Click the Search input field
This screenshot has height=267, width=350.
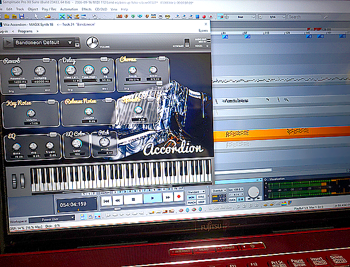[x=304, y=17]
